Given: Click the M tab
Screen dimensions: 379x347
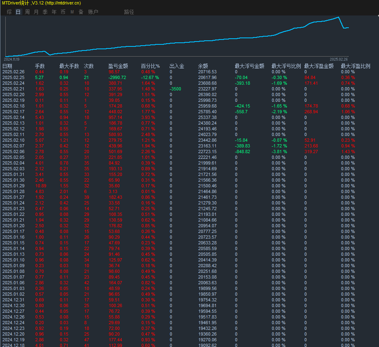Looking at the screenshot, I should [x=72, y=12].
